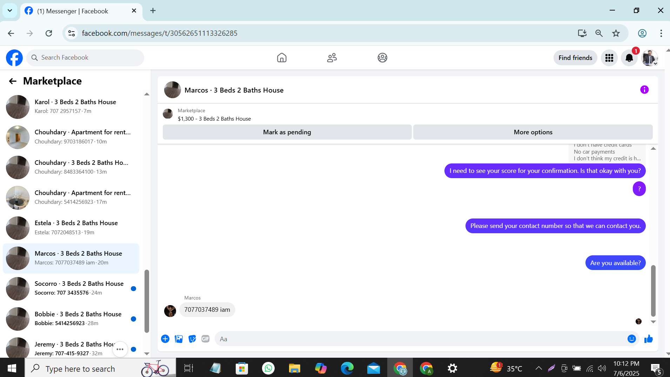Bookmark this page with the star

point(616,33)
